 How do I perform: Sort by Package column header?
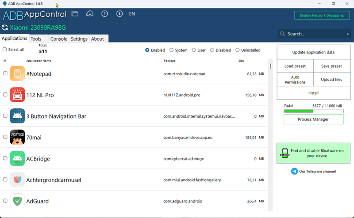[x=169, y=61]
